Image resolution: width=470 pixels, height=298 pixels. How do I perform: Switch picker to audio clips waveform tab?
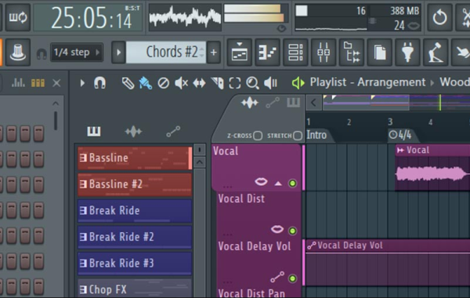coord(133,131)
